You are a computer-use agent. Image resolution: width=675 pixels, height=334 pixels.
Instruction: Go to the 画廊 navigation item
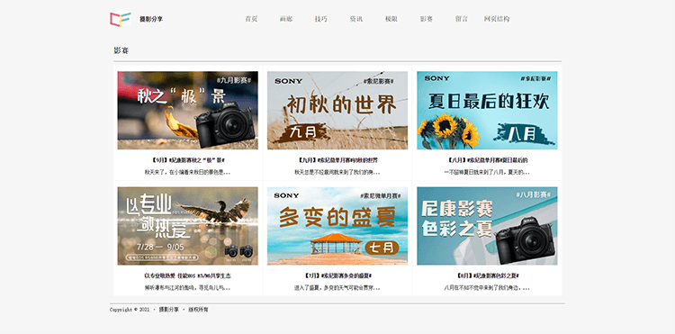coord(286,19)
